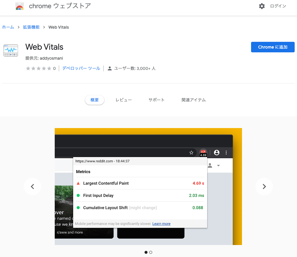Click the reddit user silhouette icon

pyautogui.click(x=210, y=165)
